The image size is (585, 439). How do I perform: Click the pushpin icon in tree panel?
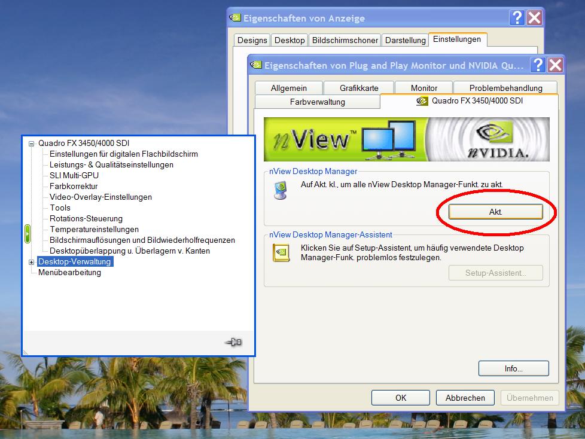233,342
